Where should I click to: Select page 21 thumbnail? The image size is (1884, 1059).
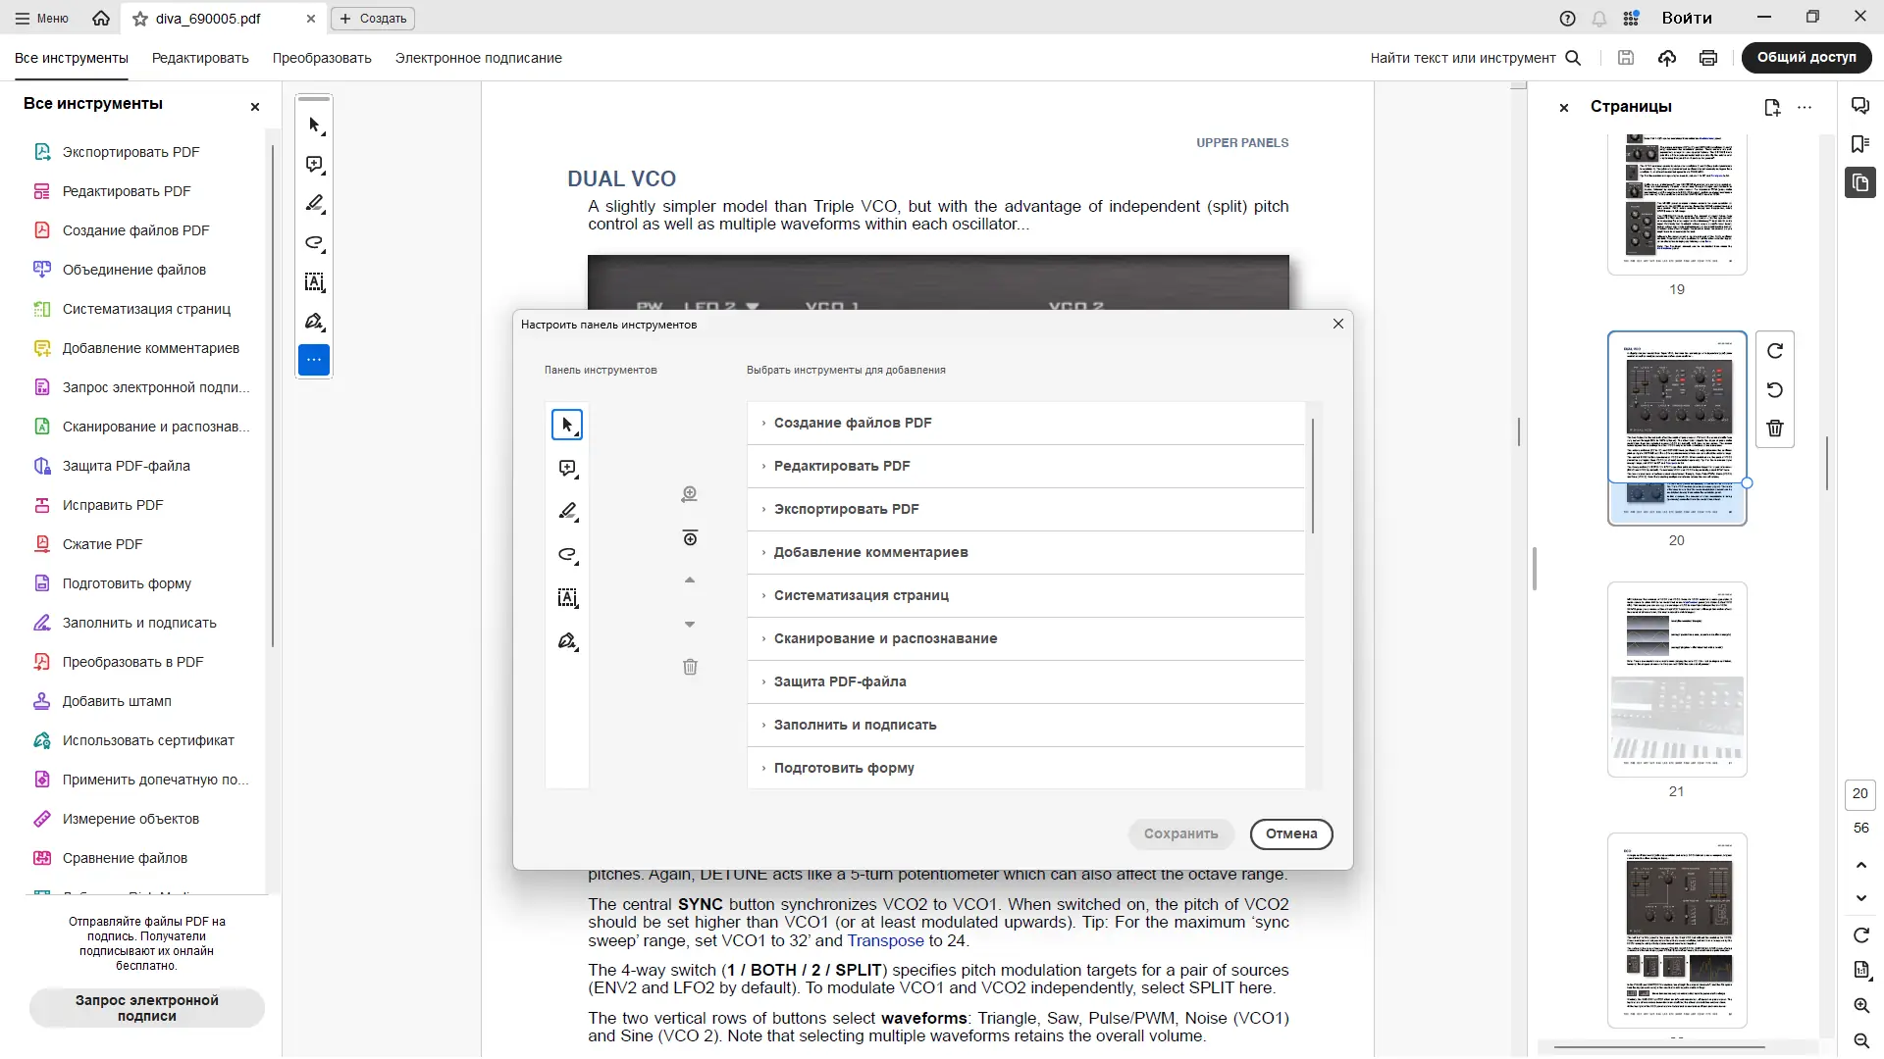coord(1676,679)
